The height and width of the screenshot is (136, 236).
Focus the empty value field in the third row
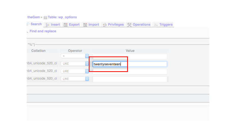tap(130, 72)
